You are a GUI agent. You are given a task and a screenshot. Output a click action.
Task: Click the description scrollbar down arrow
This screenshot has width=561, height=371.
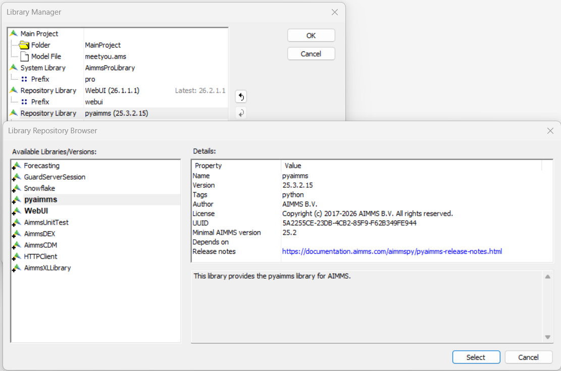547,337
